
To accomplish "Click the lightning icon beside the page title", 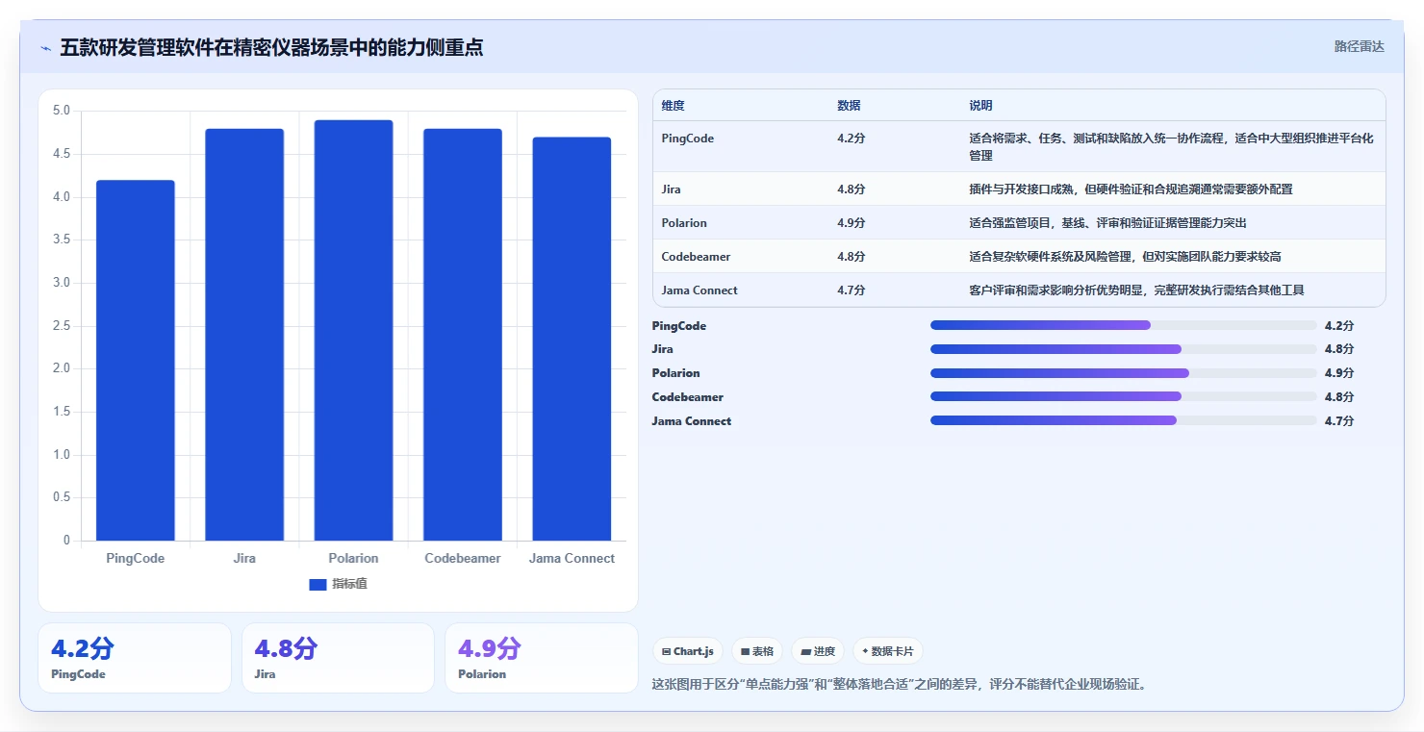I will coord(46,48).
